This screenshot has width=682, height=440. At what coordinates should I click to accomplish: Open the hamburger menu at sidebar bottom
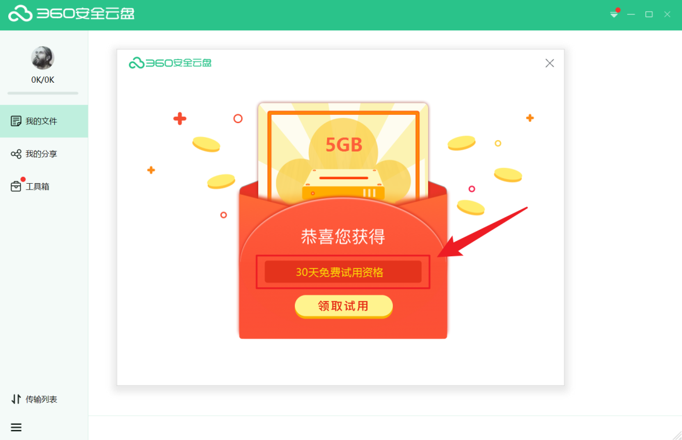point(16,427)
